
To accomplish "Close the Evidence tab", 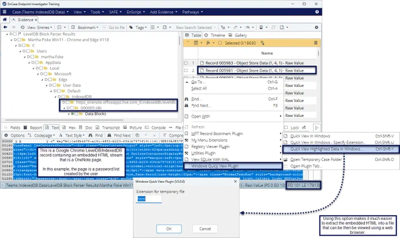I will pos(36,19).
